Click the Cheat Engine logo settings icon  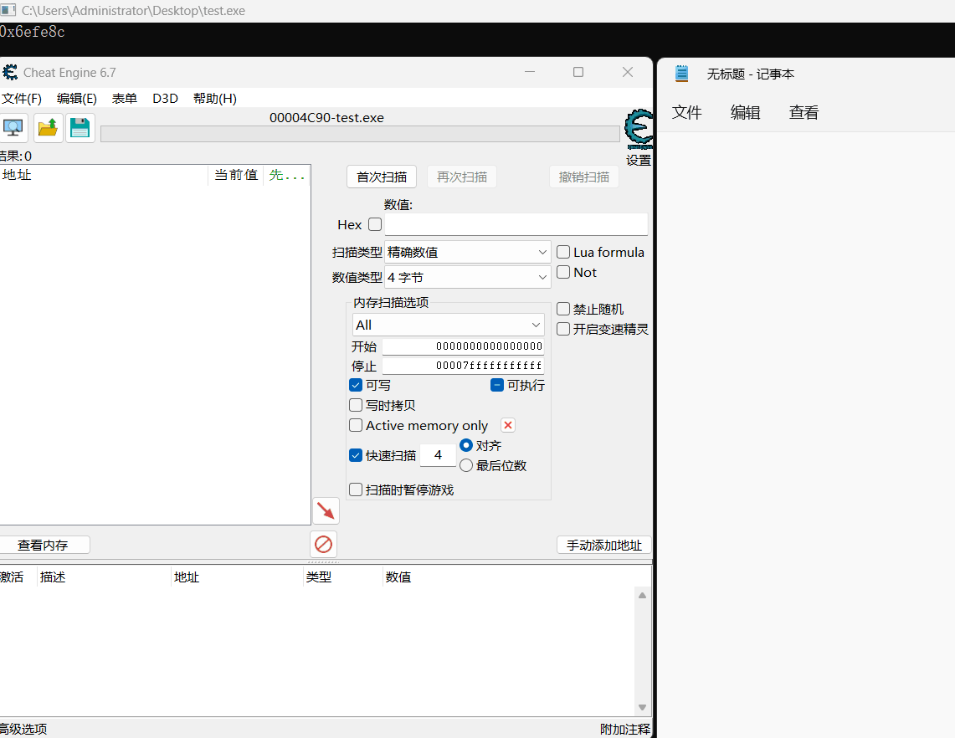(x=639, y=129)
